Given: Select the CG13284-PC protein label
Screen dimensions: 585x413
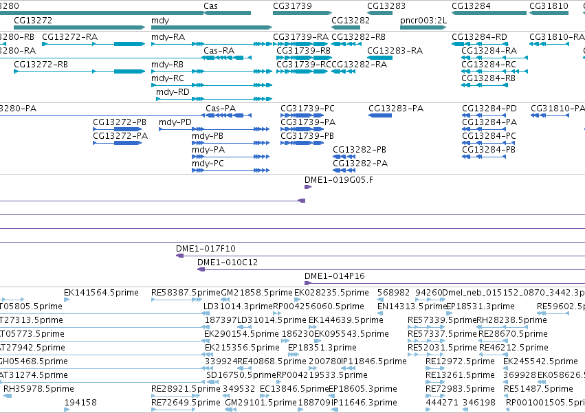Looking at the screenshot, I should [x=489, y=136].
